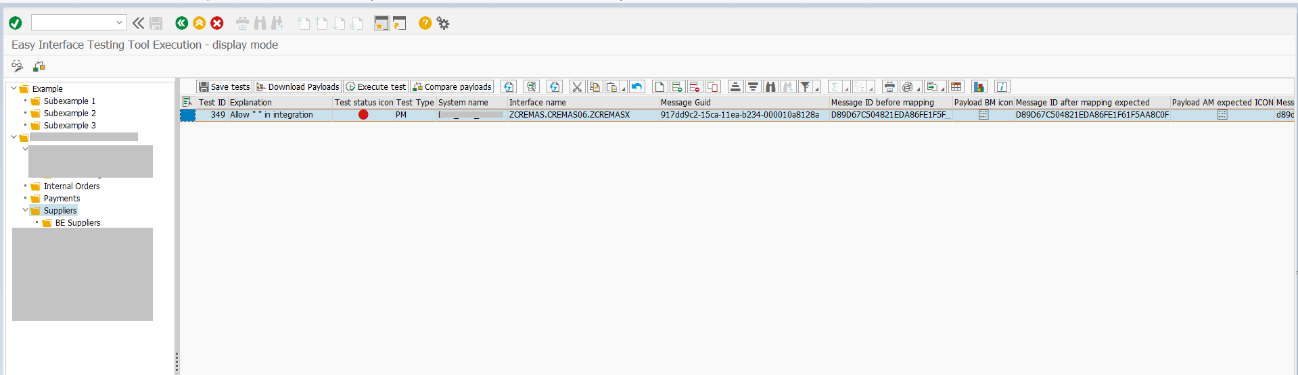Click the yellow Exit up-arrow icon
This screenshot has width=1298, height=375.
(200, 24)
